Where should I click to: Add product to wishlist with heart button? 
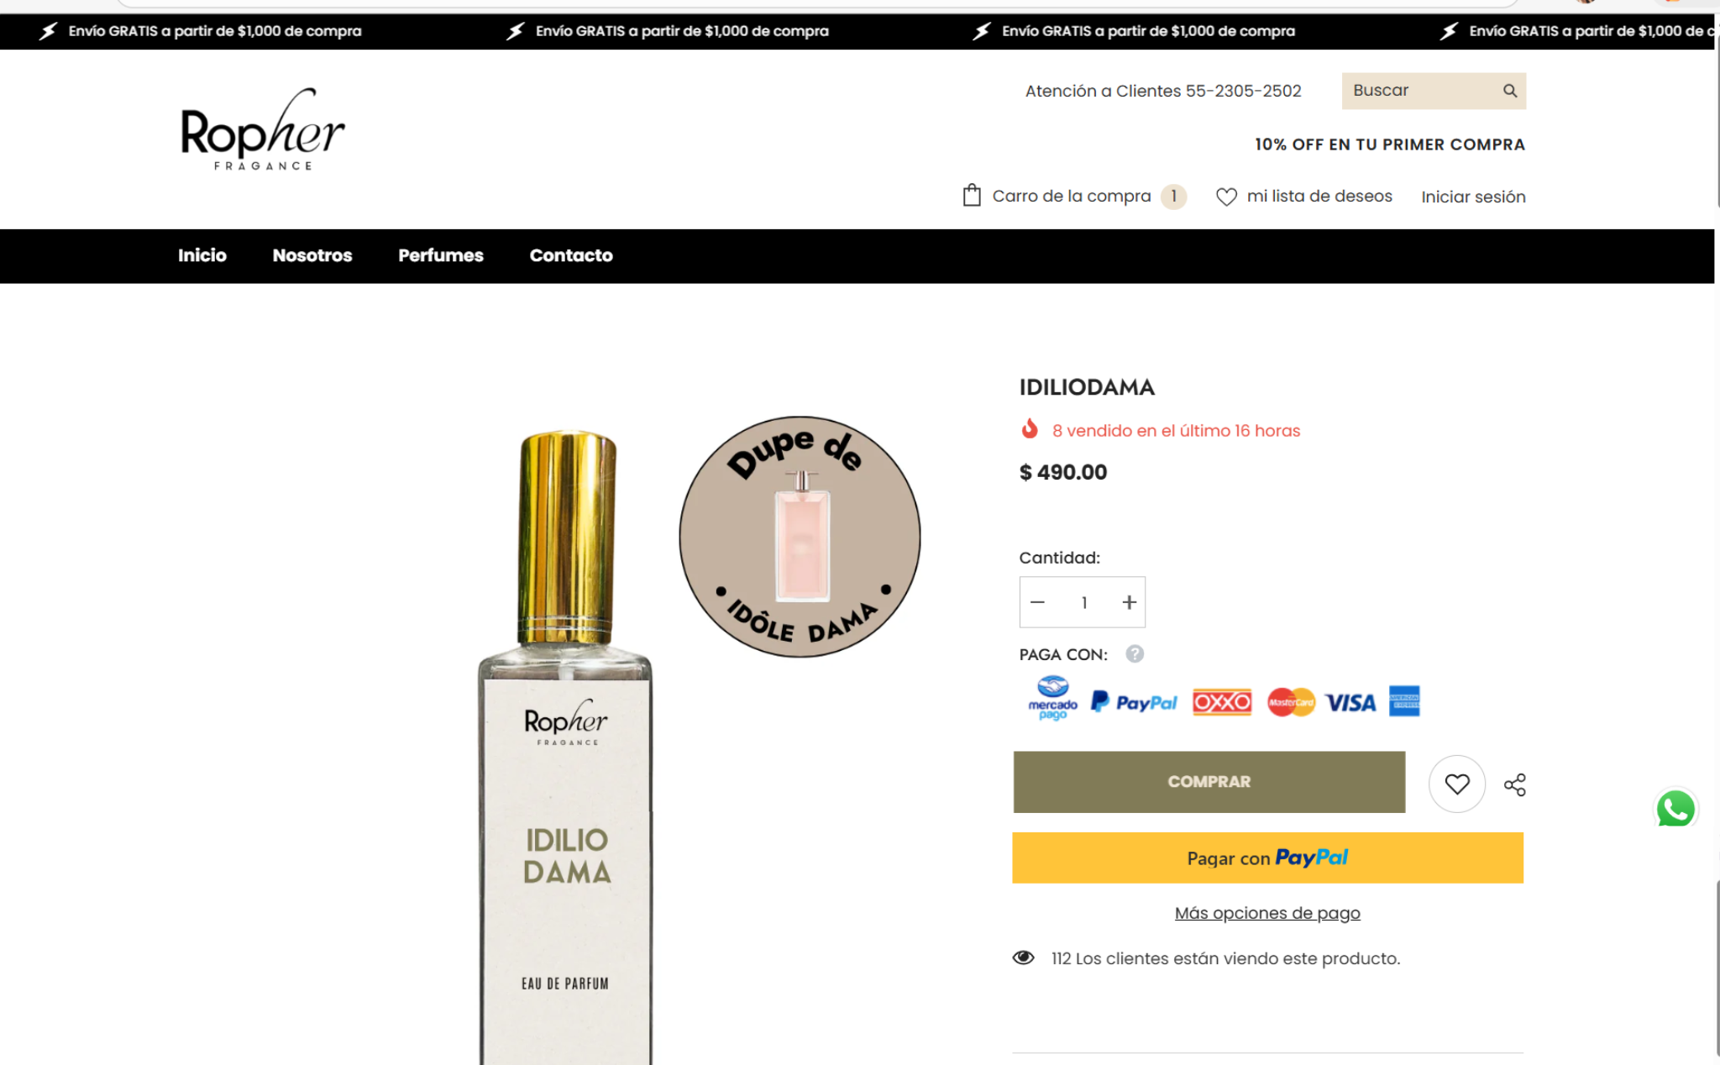tap(1457, 784)
